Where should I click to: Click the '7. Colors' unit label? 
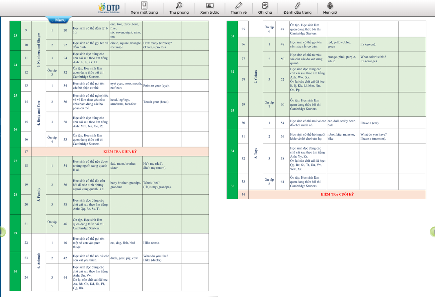pos(256,77)
